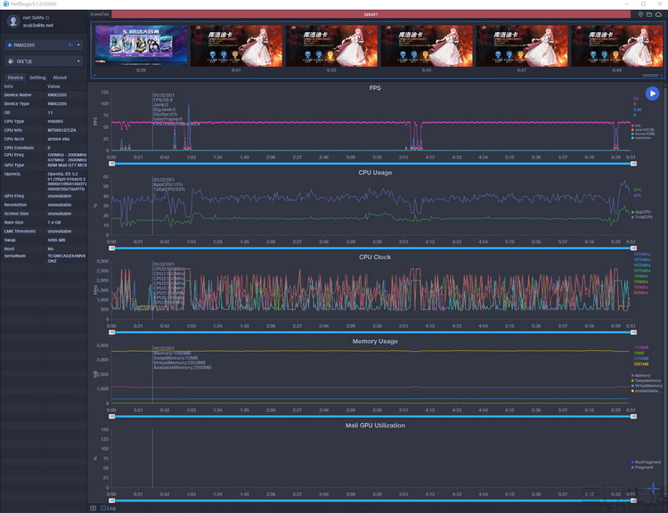Click the Mali GPU range slider right handle
Viewport: 668px width, 513px height.
[633, 501]
